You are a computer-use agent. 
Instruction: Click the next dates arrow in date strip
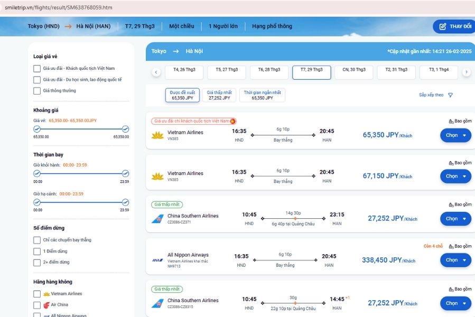[x=466, y=72]
